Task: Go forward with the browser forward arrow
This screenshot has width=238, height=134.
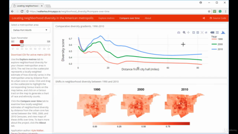Action: (17, 12)
